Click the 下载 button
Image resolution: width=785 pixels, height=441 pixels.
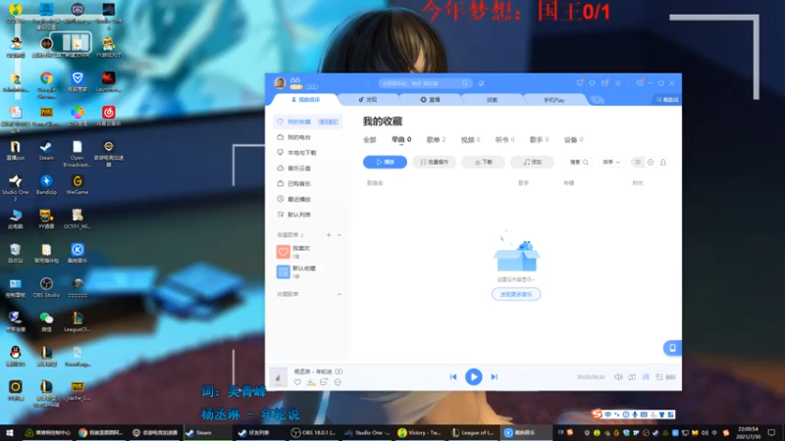(483, 162)
